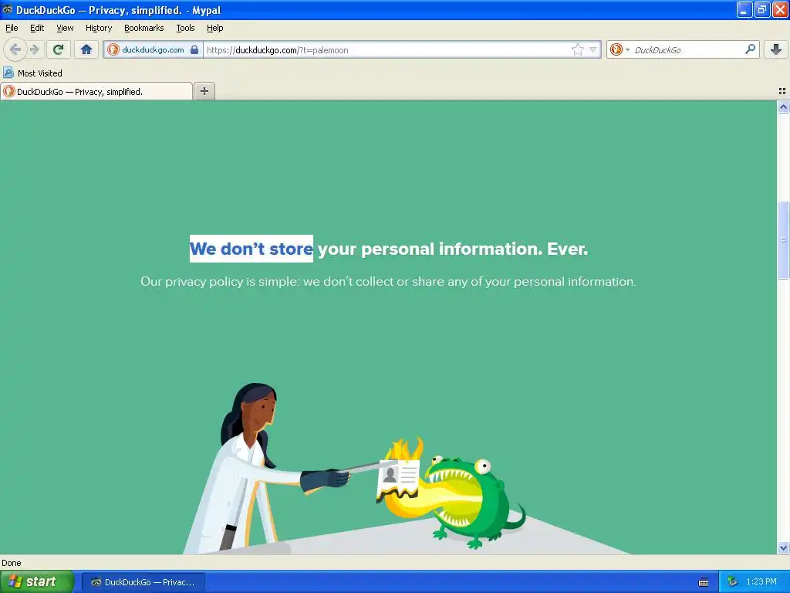This screenshot has width=790, height=593.
Task: Open the Tools menu
Action: coord(185,28)
